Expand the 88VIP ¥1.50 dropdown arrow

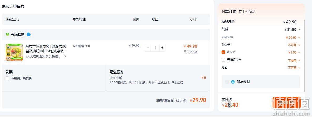coord(299,53)
